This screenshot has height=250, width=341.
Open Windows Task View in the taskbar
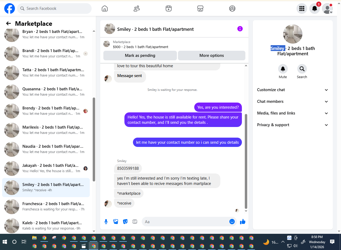point(24,242)
